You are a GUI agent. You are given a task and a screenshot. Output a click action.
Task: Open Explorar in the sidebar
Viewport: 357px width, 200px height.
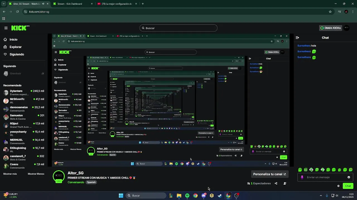point(16,47)
